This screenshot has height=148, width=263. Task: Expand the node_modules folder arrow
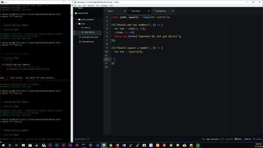coord(77,19)
